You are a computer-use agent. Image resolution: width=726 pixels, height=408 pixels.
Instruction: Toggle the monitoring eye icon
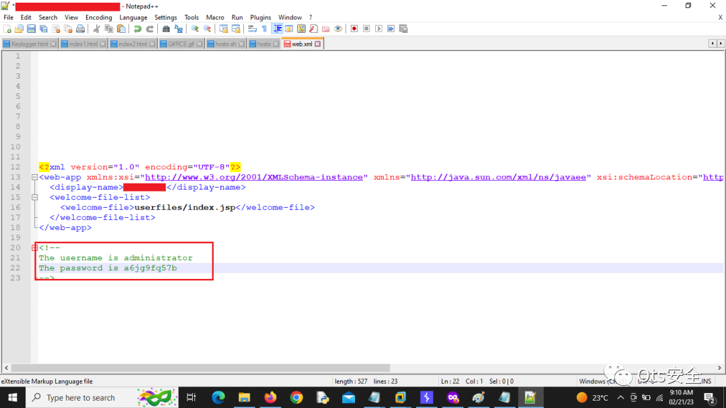point(338,29)
